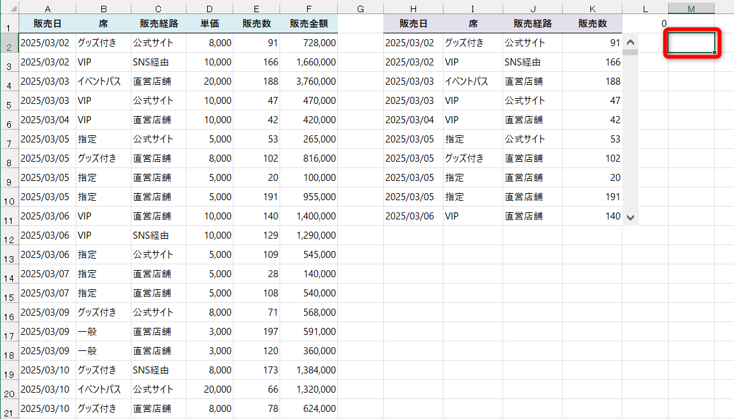Click quantity 91 in column K

(x=592, y=42)
